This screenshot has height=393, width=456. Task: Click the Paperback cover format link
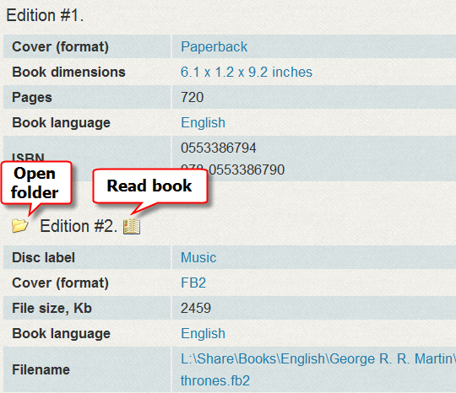click(214, 46)
